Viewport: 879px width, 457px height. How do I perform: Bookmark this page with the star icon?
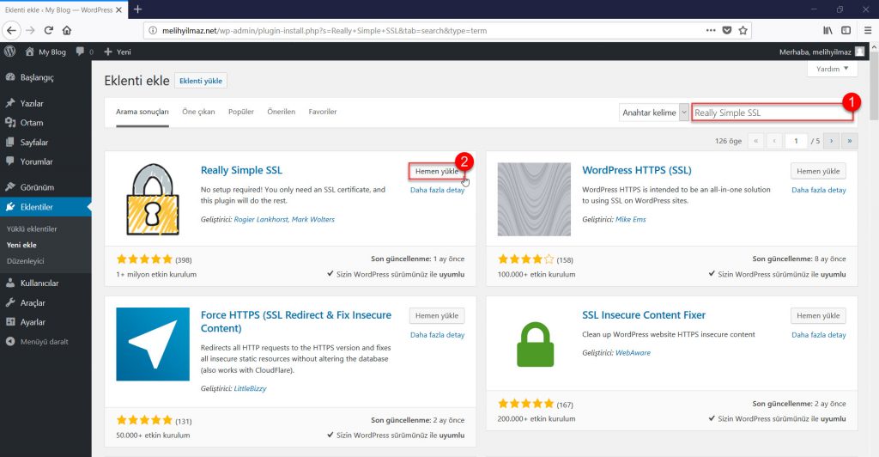click(x=743, y=30)
